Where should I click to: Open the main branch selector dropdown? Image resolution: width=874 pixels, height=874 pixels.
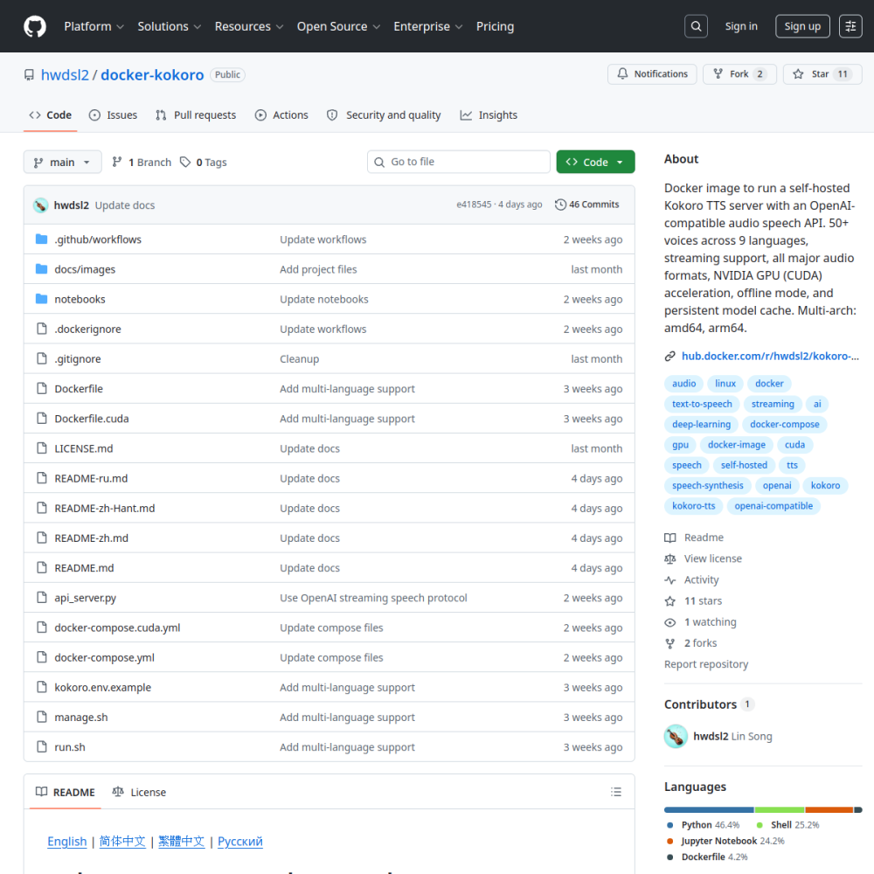(x=62, y=162)
